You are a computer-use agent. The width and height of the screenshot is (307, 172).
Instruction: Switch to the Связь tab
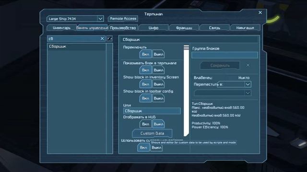(x=214, y=28)
